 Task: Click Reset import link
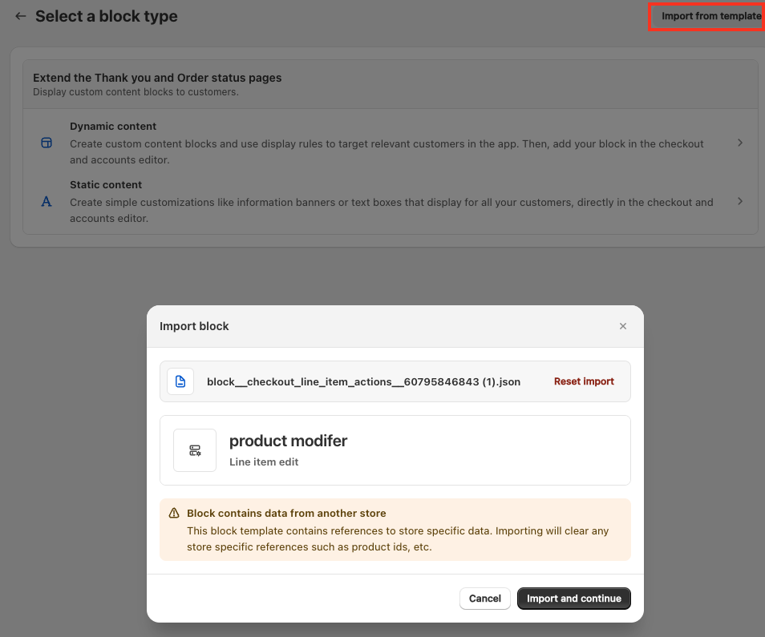[x=584, y=381]
